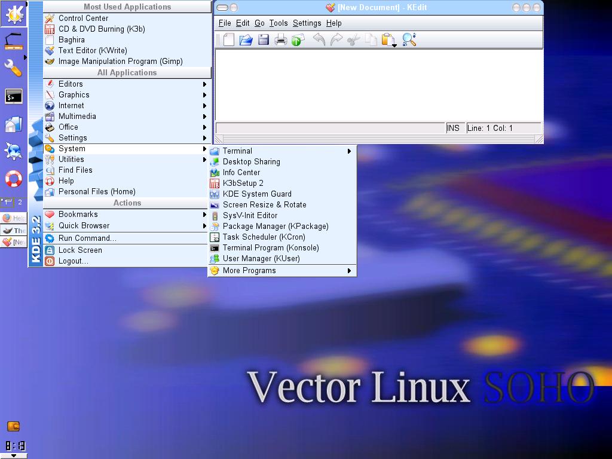
Task: Open the desktop access panel icon
Action: point(14,41)
